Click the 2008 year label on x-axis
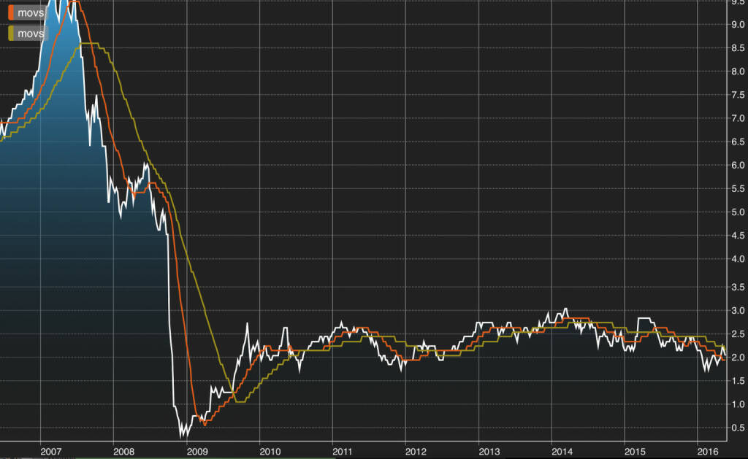The width and height of the screenshot is (748, 459). (x=124, y=452)
